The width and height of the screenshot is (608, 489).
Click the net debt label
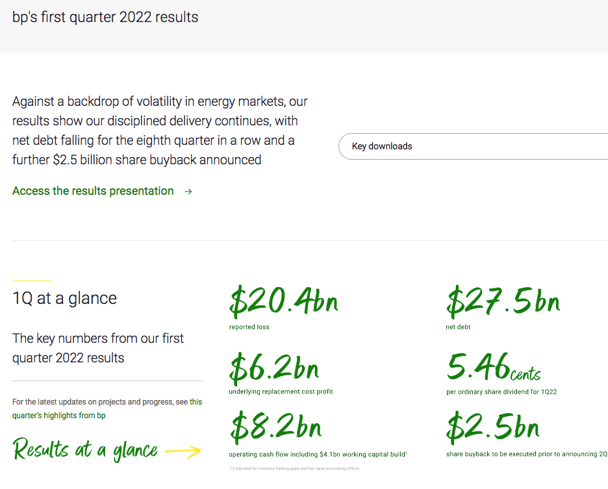pyautogui.click(x=458, y=327)
